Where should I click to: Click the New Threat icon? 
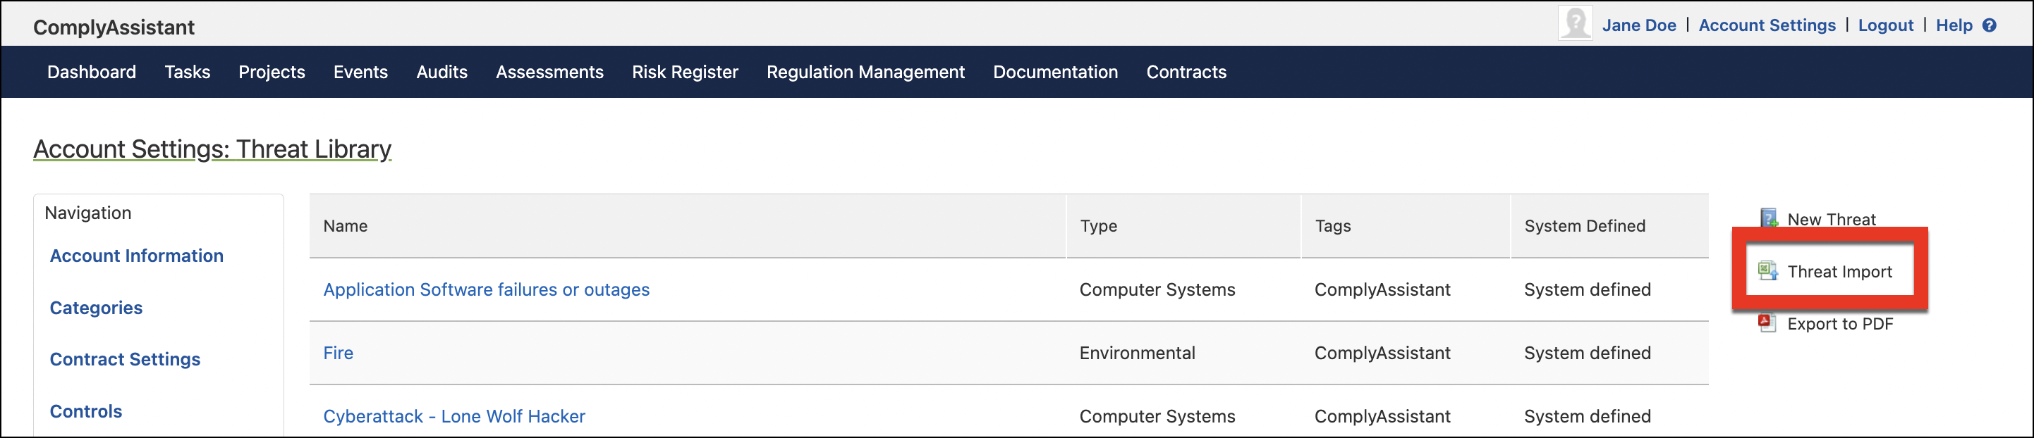1770,218
